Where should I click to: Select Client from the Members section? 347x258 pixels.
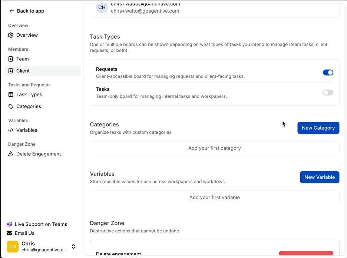23,71
